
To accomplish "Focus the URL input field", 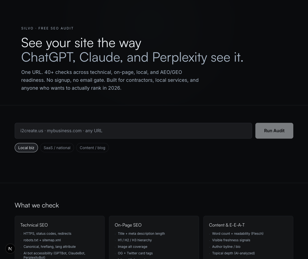I will (x=133, y=131).
